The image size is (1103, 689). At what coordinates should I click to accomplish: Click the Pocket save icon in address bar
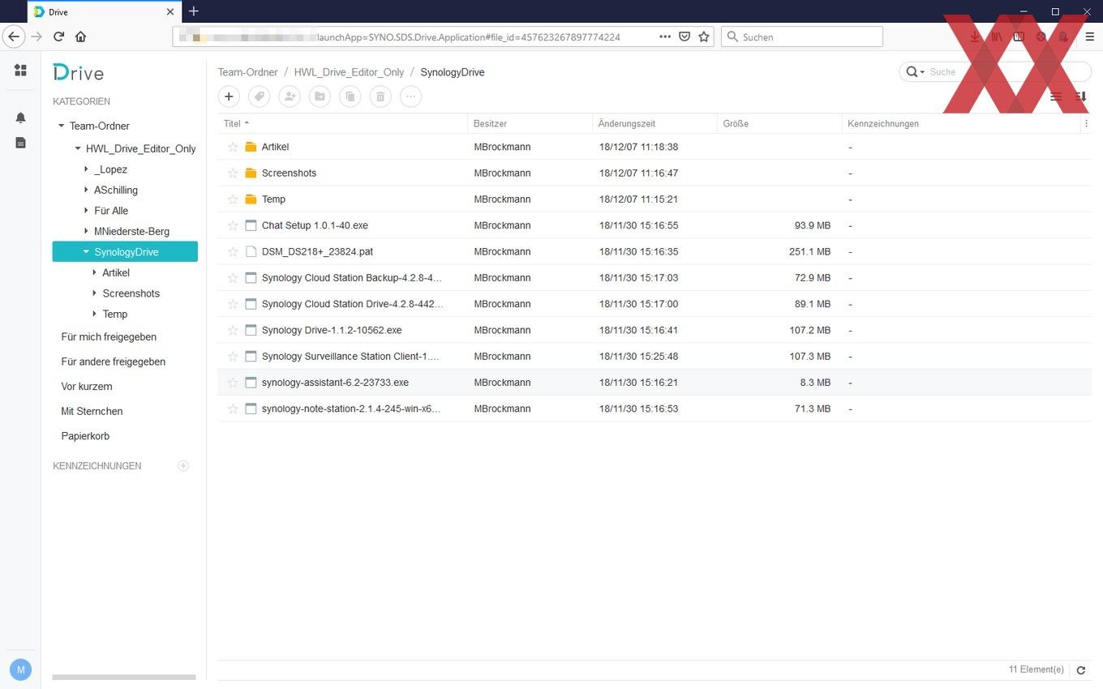pos(685,36)
